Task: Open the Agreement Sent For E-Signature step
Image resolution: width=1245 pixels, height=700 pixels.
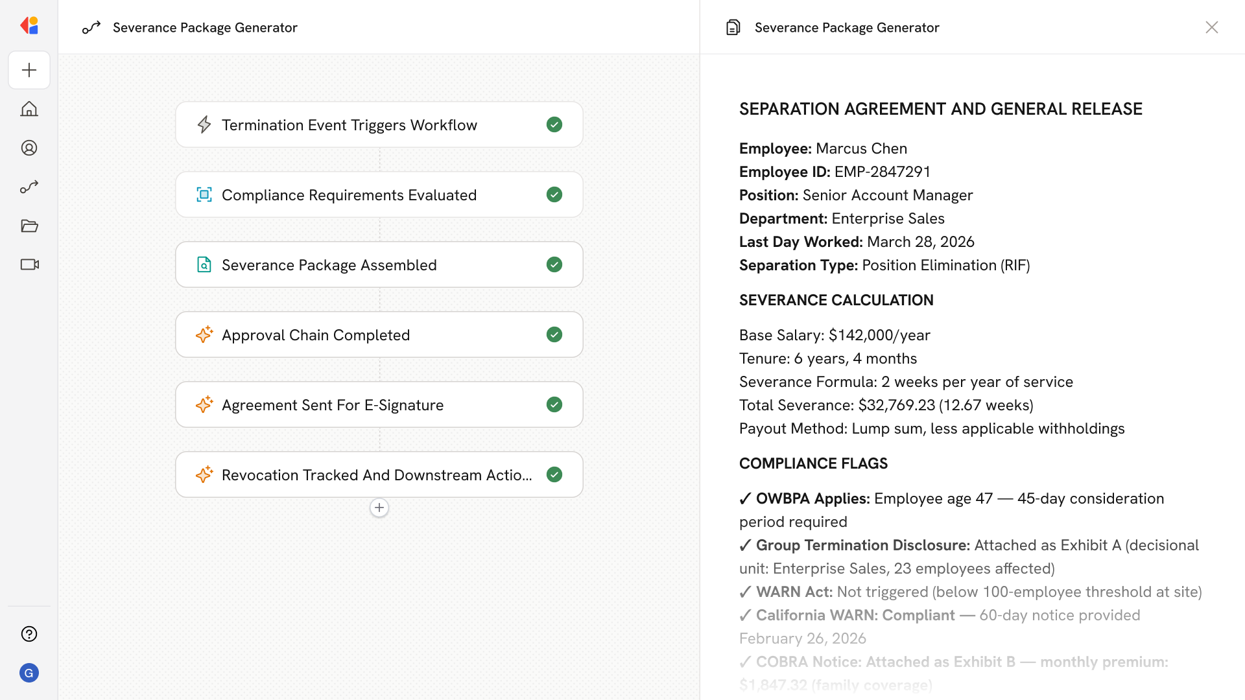Action: [332, 405]
